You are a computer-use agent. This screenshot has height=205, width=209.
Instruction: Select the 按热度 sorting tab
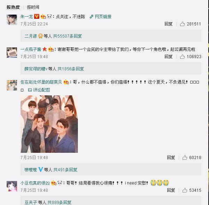click(13, 7)
